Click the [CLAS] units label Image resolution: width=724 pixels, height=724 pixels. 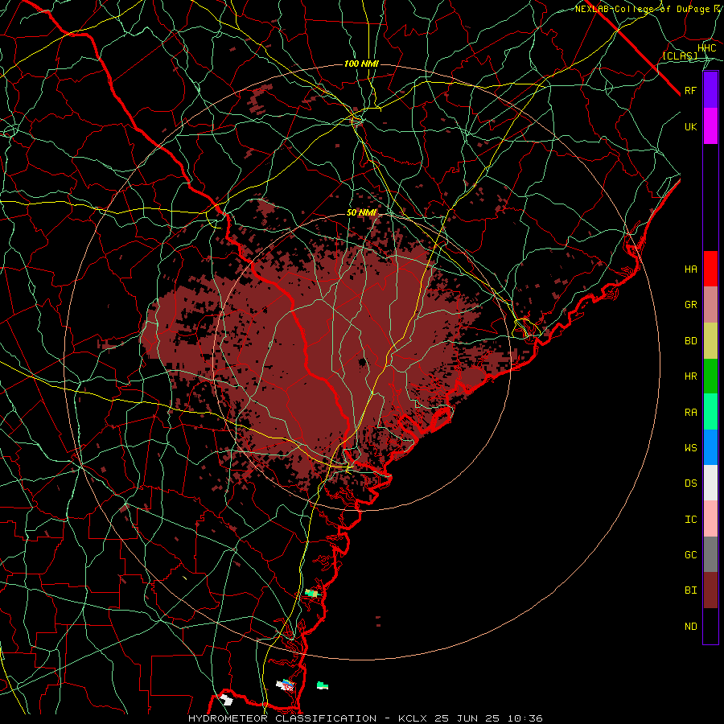coord(680,56)
